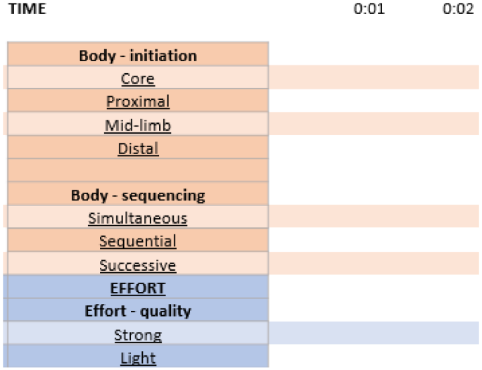Select the Mid-limb link
Screen dimensions: 482x370
tap(138, 125)
